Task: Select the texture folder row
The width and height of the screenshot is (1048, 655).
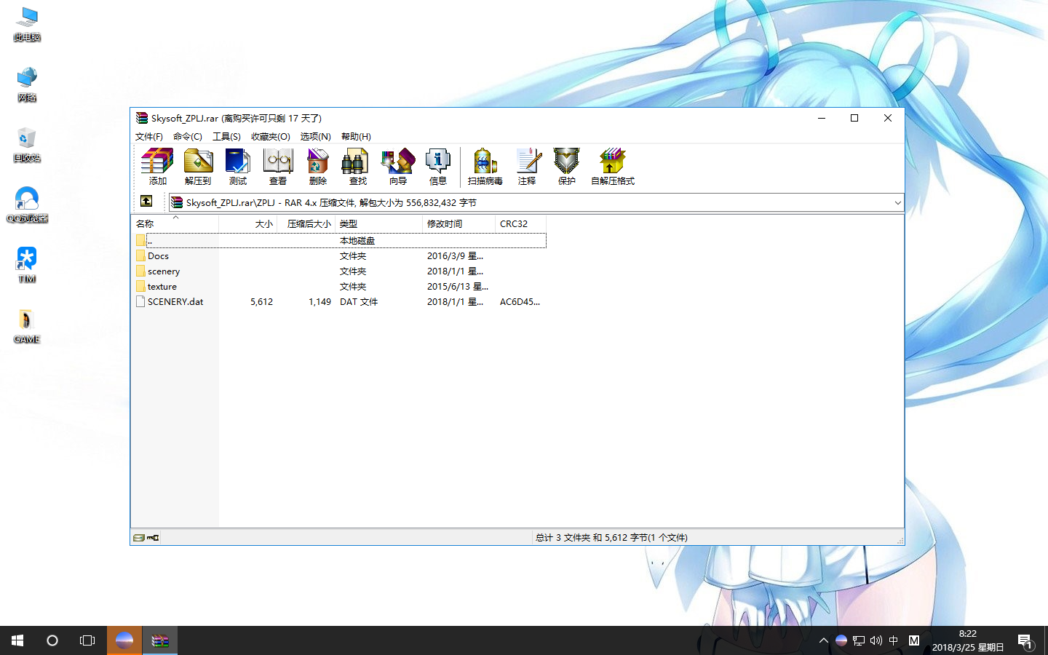Action: point(339,287)
